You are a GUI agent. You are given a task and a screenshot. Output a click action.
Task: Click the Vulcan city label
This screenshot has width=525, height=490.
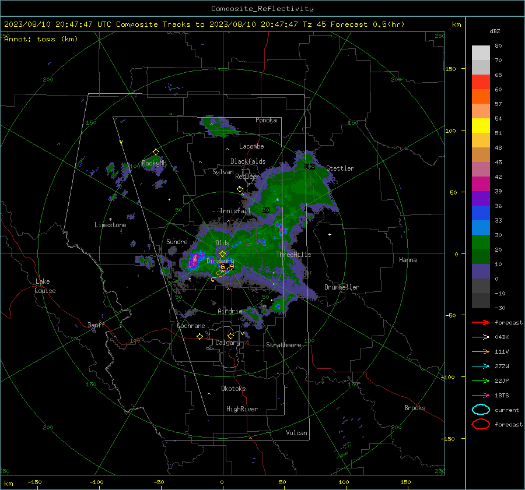(296, 433)
